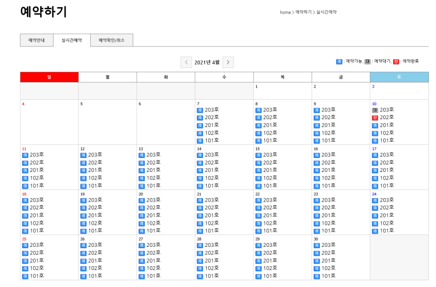Click the blue 토 Saturday column header
Image resolution: width=436 pixels, height=287 pixels.
point(399,77)
